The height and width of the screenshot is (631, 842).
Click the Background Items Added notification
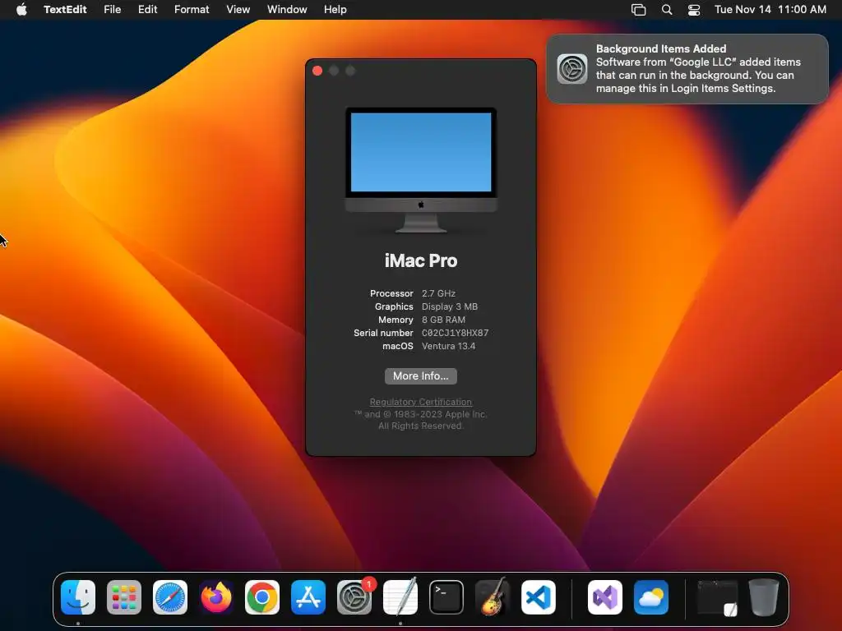pos(687,69)
